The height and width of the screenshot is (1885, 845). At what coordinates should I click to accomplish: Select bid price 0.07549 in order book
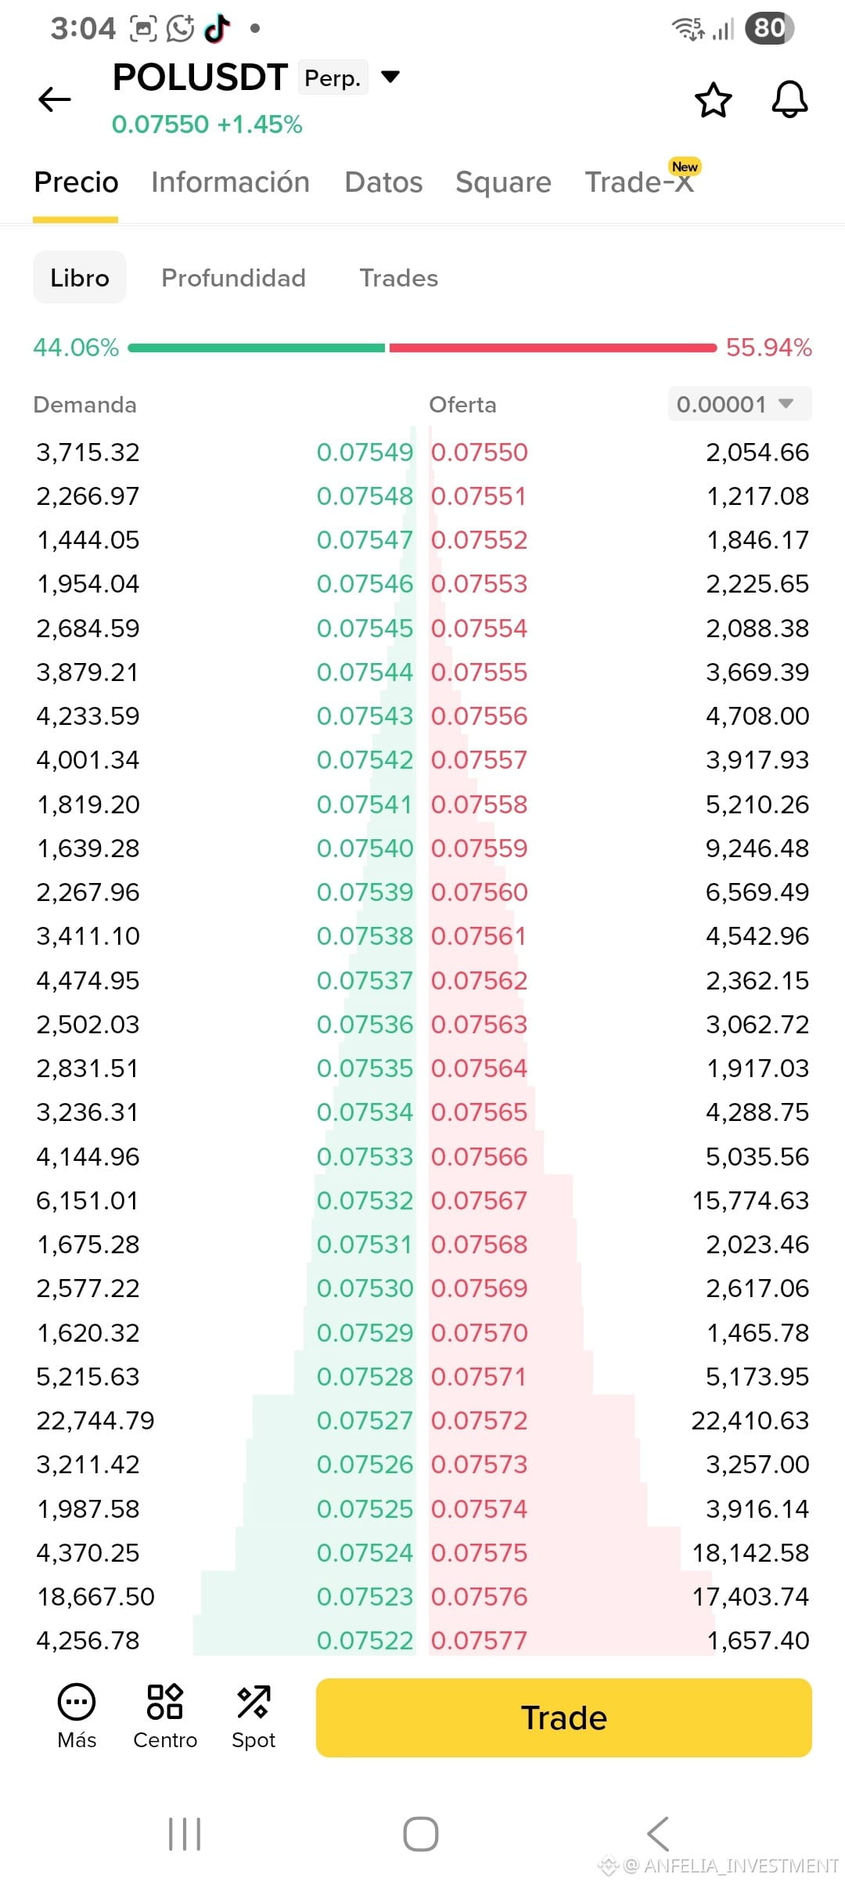point(365,452)
